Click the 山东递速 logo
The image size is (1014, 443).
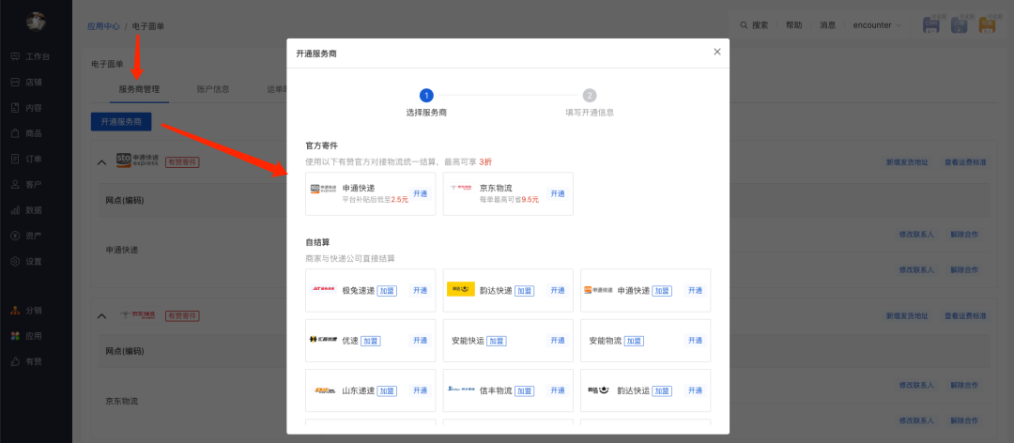(x=323, y=390)
